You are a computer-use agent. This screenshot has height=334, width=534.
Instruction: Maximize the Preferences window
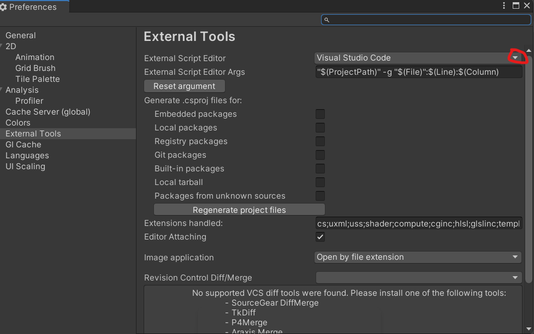coord(516,5)
